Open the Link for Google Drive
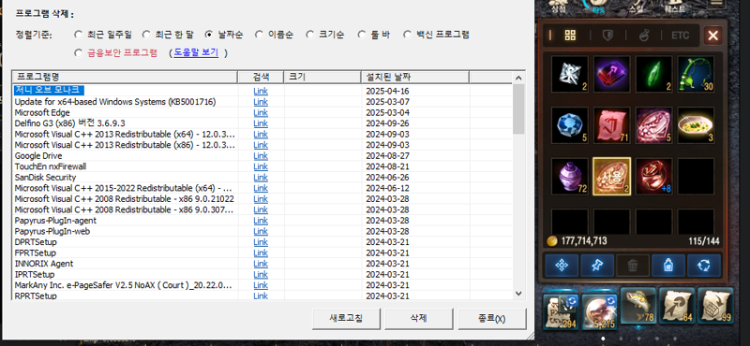 pos(261,156)
